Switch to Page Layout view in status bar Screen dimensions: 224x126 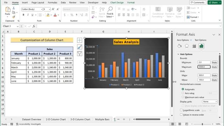tap(180, 124)
